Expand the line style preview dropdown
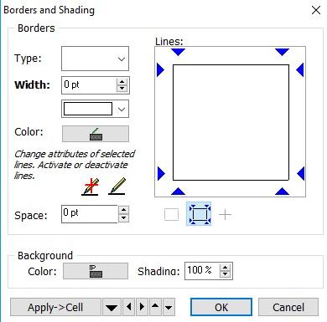Screen dimensions: 327x322 pyautogui.click(x=95, y=109)
